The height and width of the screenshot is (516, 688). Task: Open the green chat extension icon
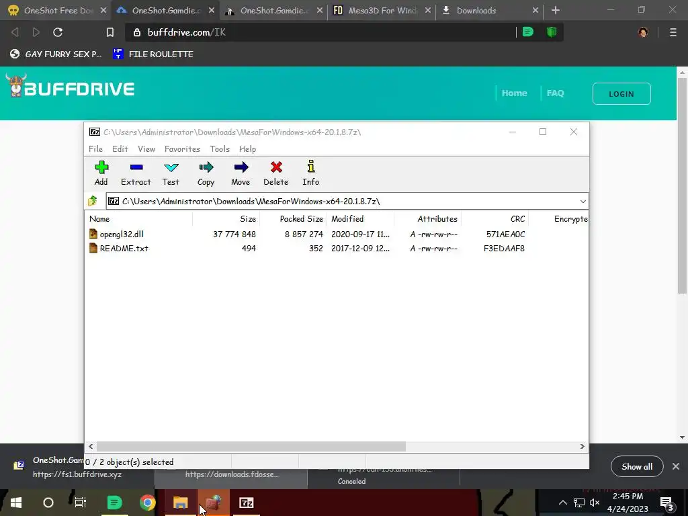528,32
